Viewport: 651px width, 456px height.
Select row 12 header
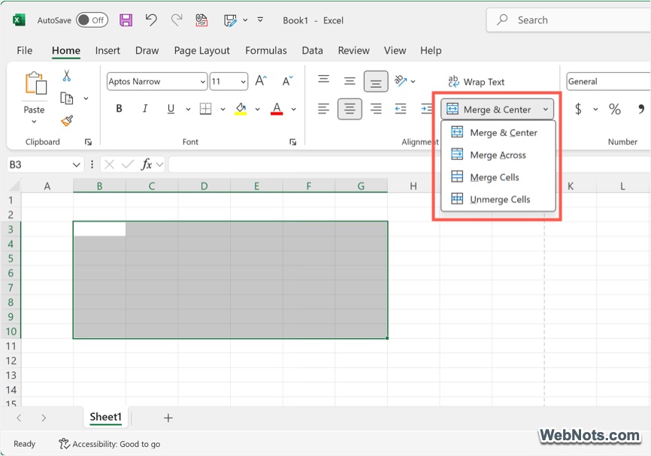click(x=11, y=361)
